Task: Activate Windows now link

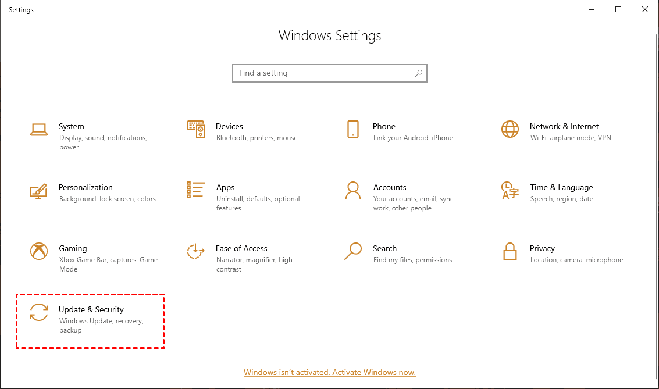Action: pyautogui.click(x=329, y=372)
